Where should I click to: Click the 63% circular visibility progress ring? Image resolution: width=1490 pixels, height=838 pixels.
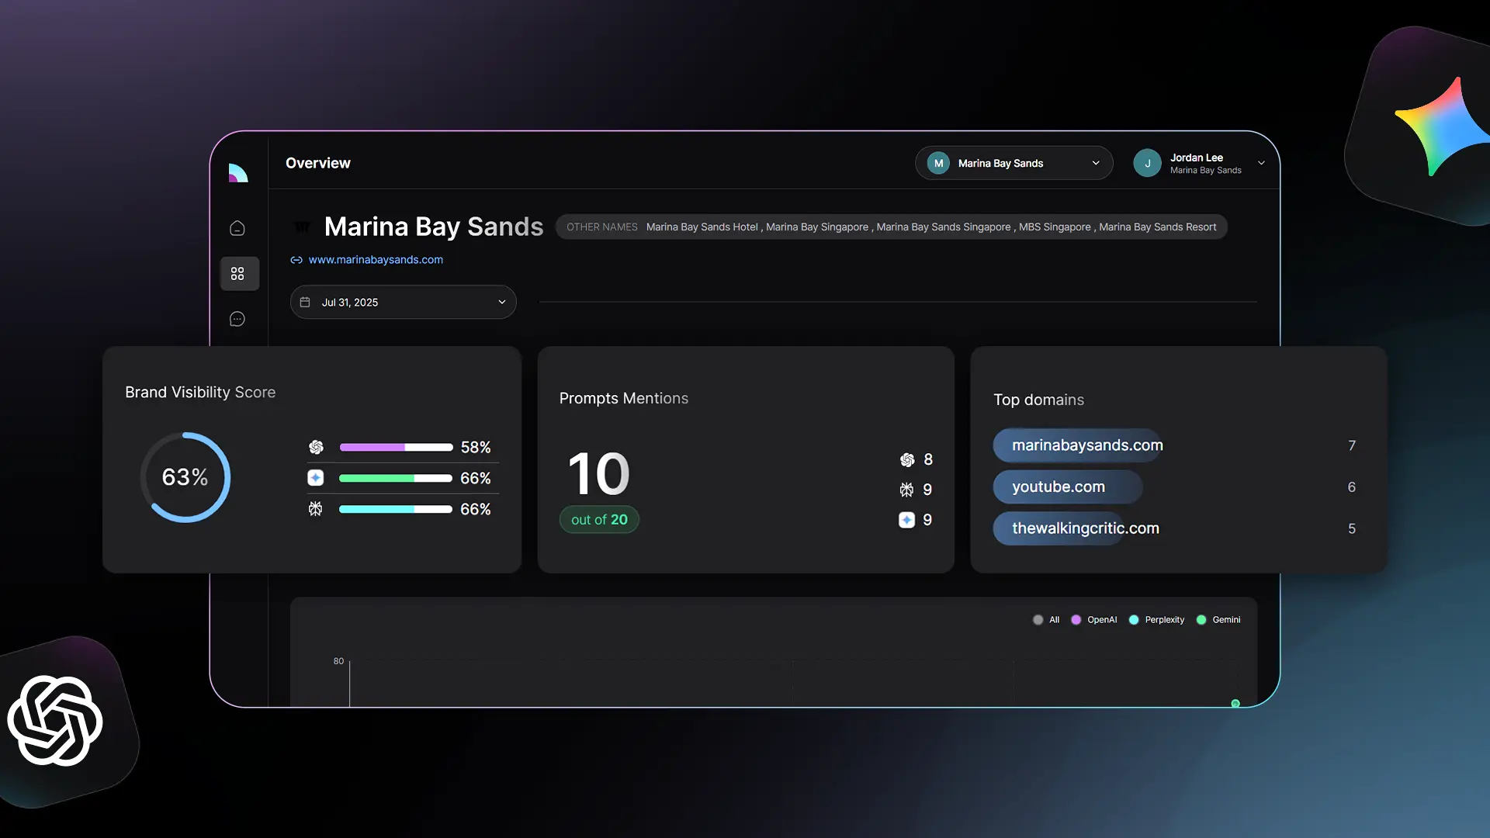tap(185, 477)
